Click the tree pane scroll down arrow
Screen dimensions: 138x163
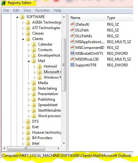(x=64, y=143)
